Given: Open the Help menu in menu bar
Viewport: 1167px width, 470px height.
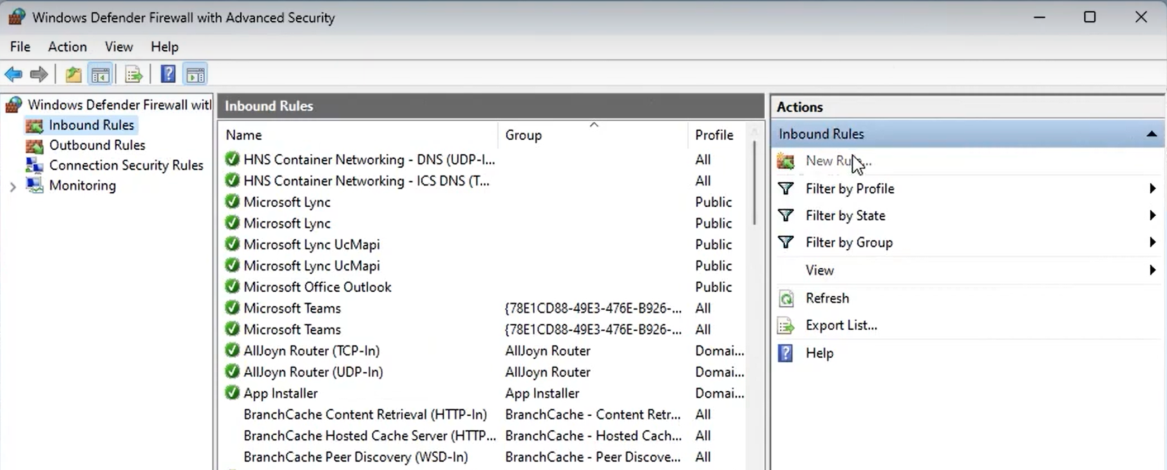Looking at the screenshot, I should (164, 46).
